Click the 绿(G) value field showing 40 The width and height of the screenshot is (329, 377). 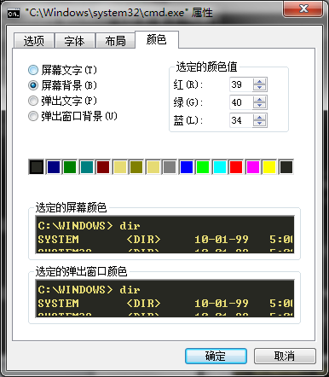click(241, 102)
